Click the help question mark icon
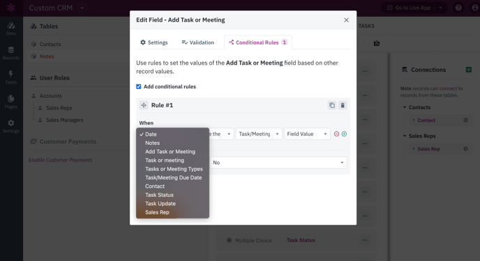480x261 pixels. tap(458, 8)
